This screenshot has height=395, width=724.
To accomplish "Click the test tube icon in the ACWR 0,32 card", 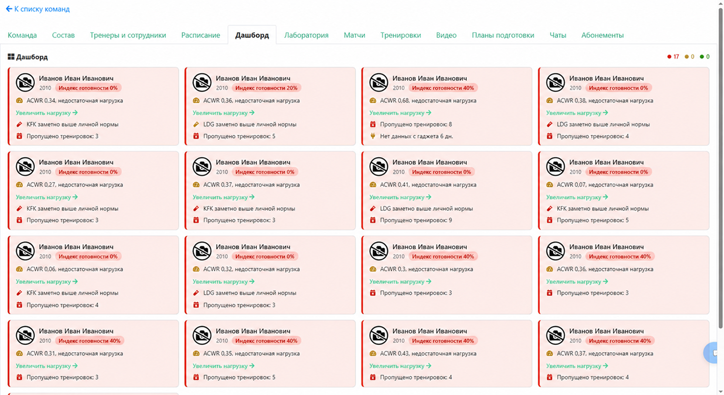I will (196, 293).
